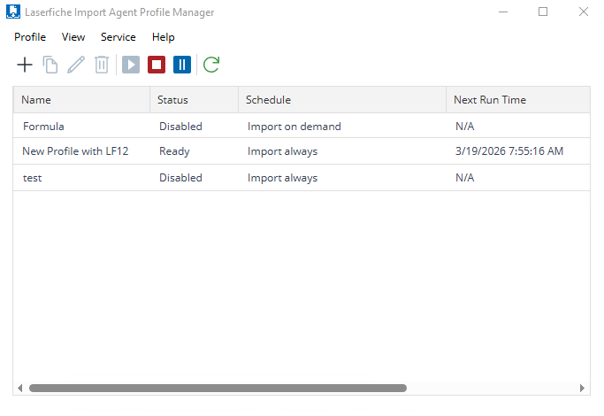
Task: Maximize the Profile Manager window
Action: click(x=543, y=12)
